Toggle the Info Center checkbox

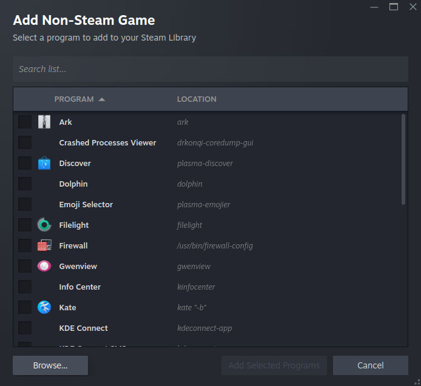click(x=25, y=287)
